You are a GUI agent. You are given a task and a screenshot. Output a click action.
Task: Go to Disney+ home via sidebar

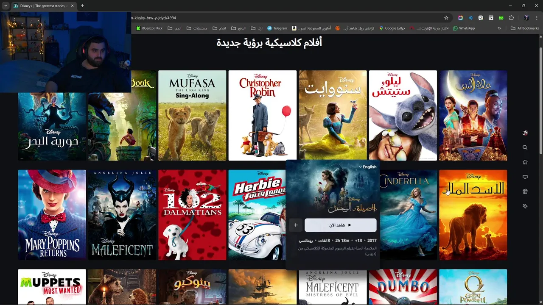525,162
